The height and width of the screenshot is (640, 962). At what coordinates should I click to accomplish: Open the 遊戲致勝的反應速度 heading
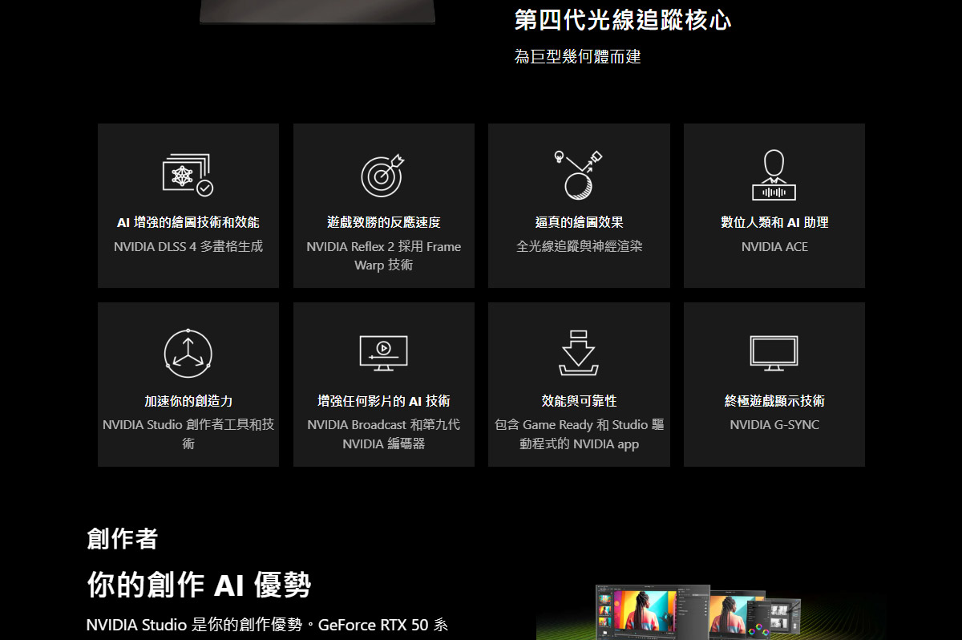(383, 222)
